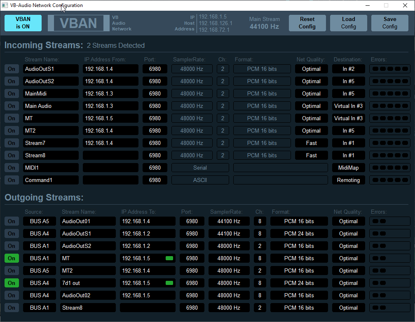Toggle On for outgoing AudioOutS1 stream
The width and height of the screenshot is (415, 322).
tap(12, 234)
